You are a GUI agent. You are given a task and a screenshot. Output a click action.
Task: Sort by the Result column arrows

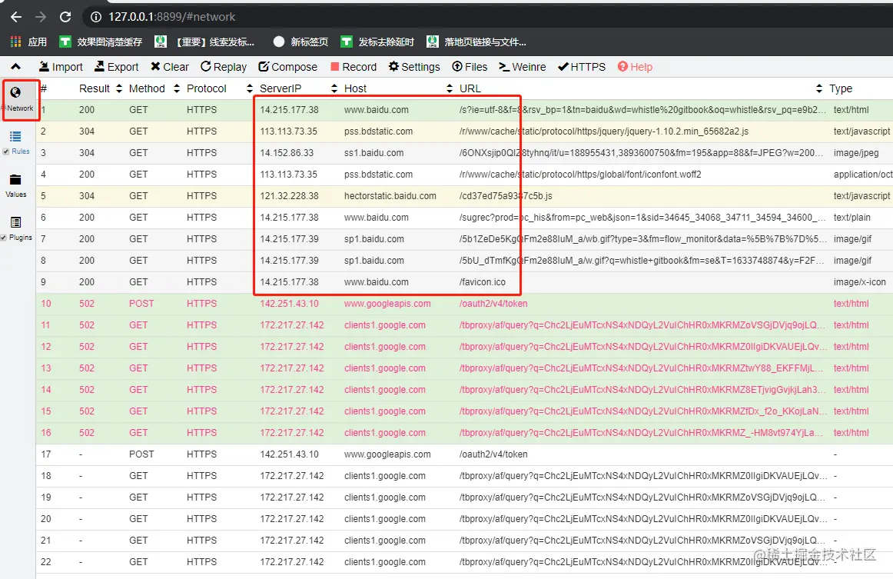[119, 88]
